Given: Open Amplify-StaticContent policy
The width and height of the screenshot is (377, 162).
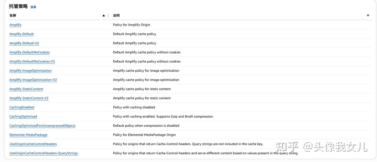Looking at the screenshot, I should click(26, 89).
